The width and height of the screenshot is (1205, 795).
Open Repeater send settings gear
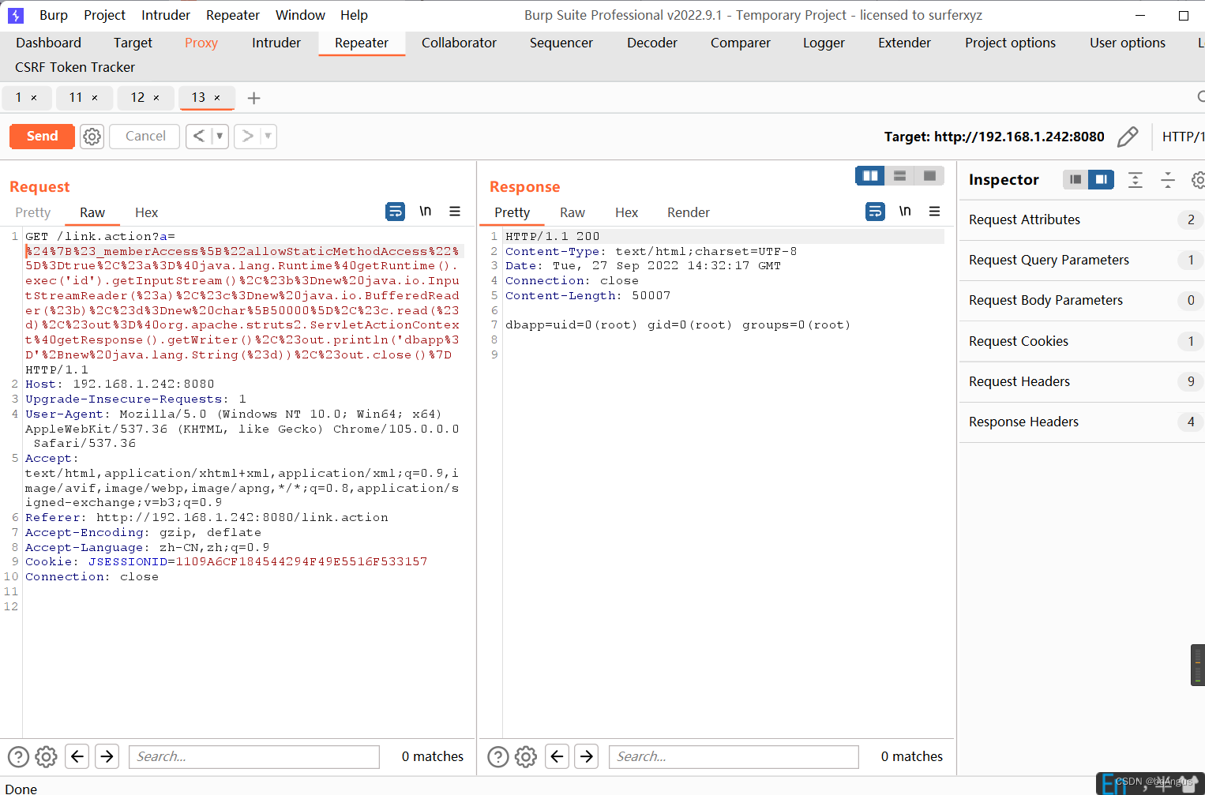click(92, 137)
